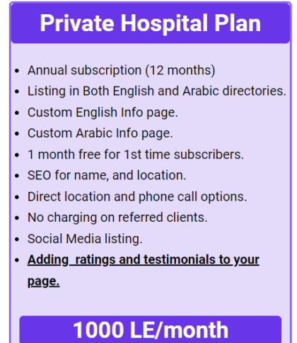297x343 pixels.
Task: Click the 1000 LE/month price button
Action: click(x=151, y=330)
